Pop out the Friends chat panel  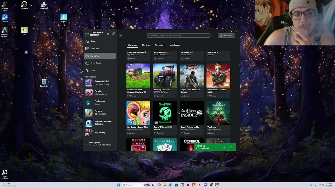(231, 147)
